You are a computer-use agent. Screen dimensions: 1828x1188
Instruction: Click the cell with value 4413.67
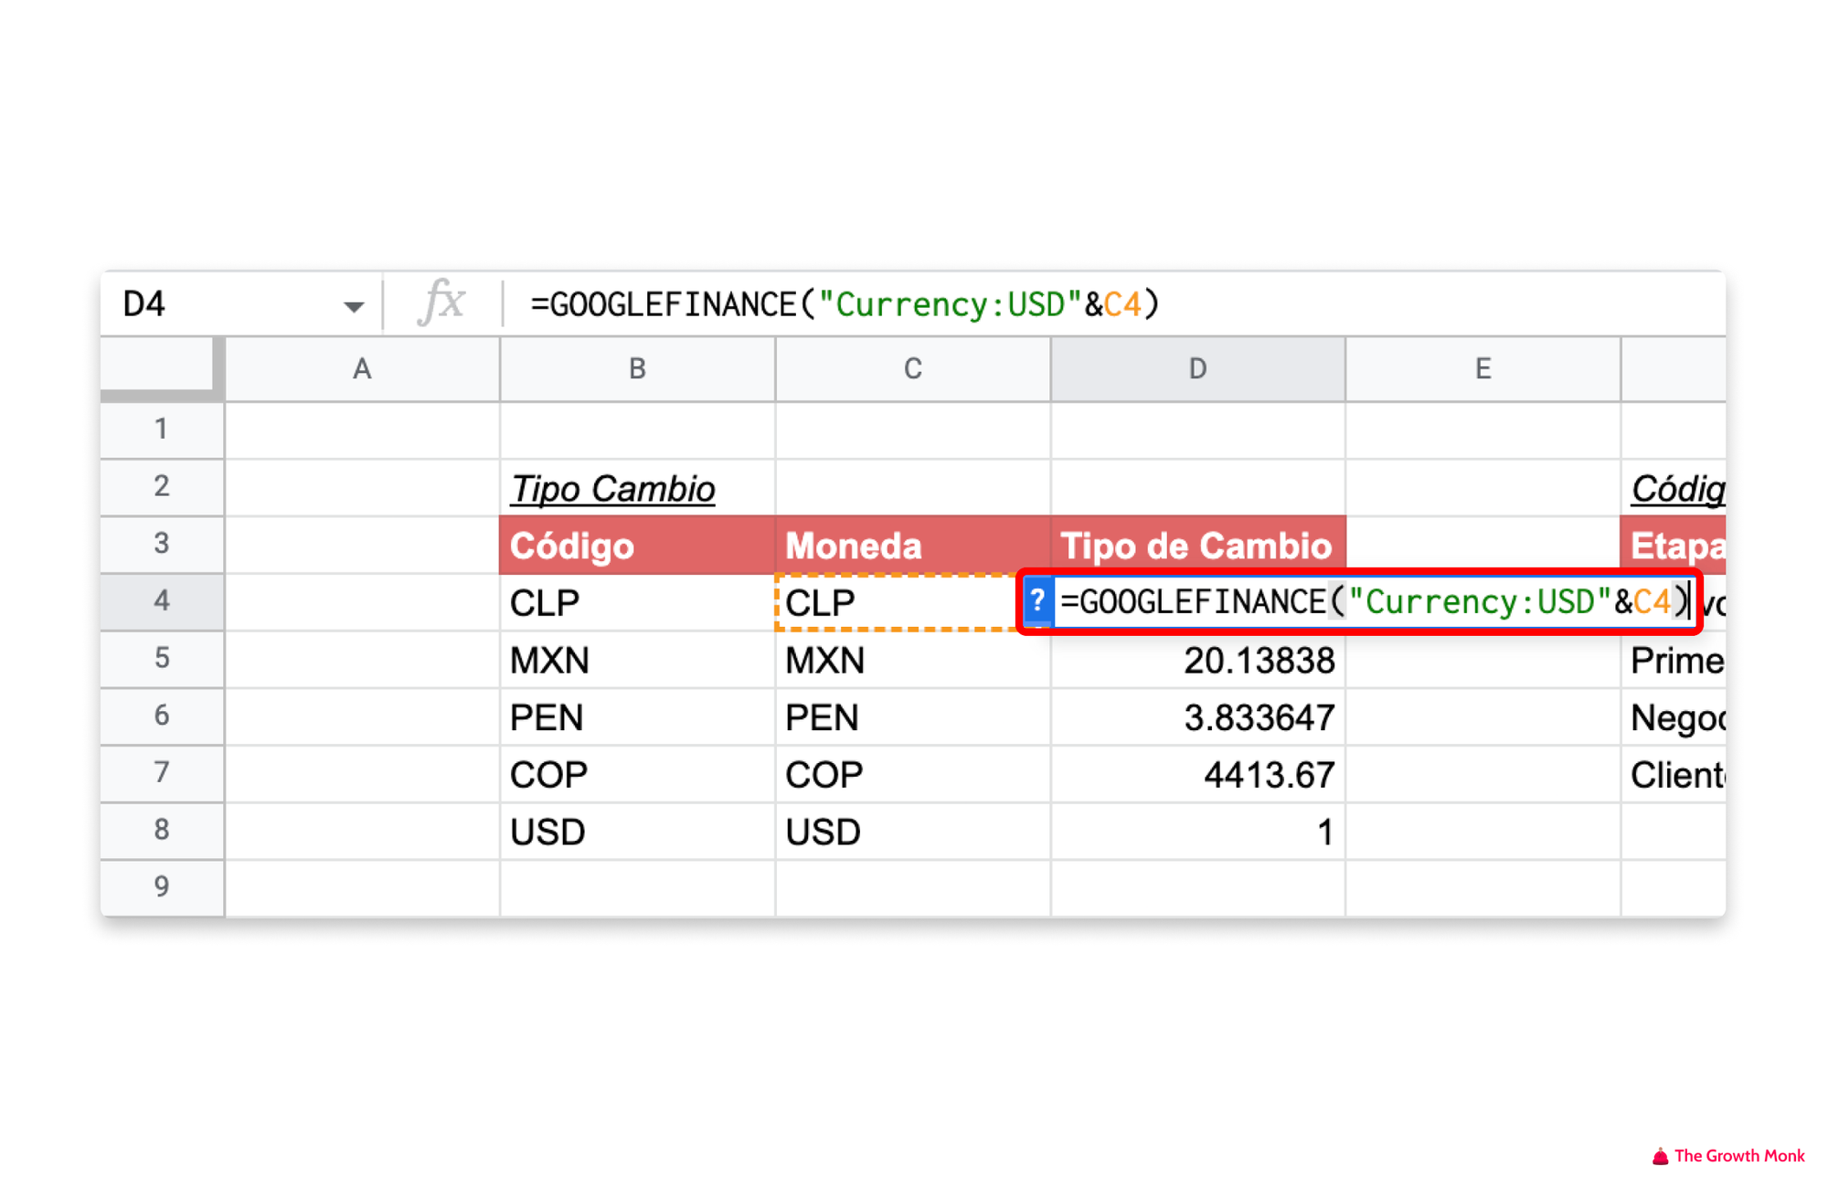click(x=1197, y=775)
